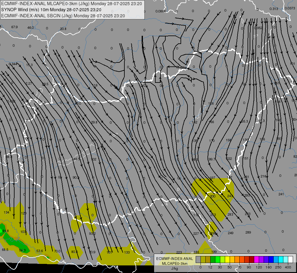Click the J/kg unit label in legend
The image size is (297, 273).
pos(174,268)
